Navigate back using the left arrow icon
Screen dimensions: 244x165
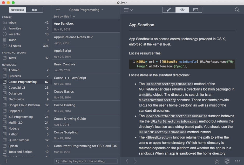coord(127,161)
